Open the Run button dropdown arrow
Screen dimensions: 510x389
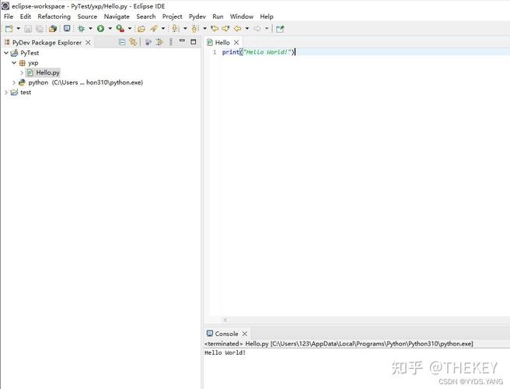click(110, 29)
